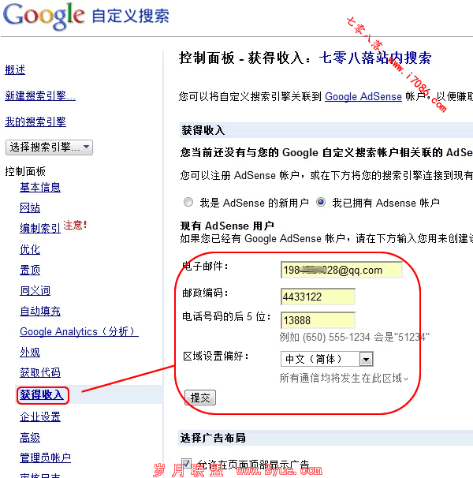Open the Google AdSense link

363,96
